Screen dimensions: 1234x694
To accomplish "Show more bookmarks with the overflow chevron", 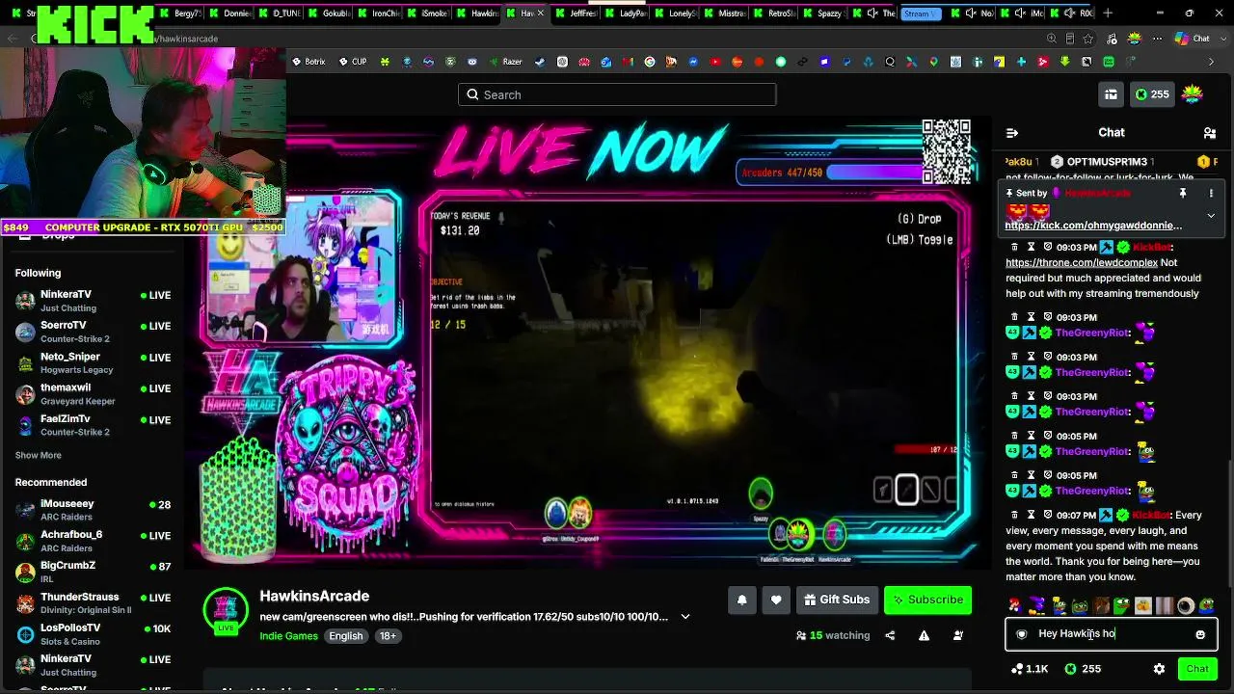I will tap(1212, 62).
